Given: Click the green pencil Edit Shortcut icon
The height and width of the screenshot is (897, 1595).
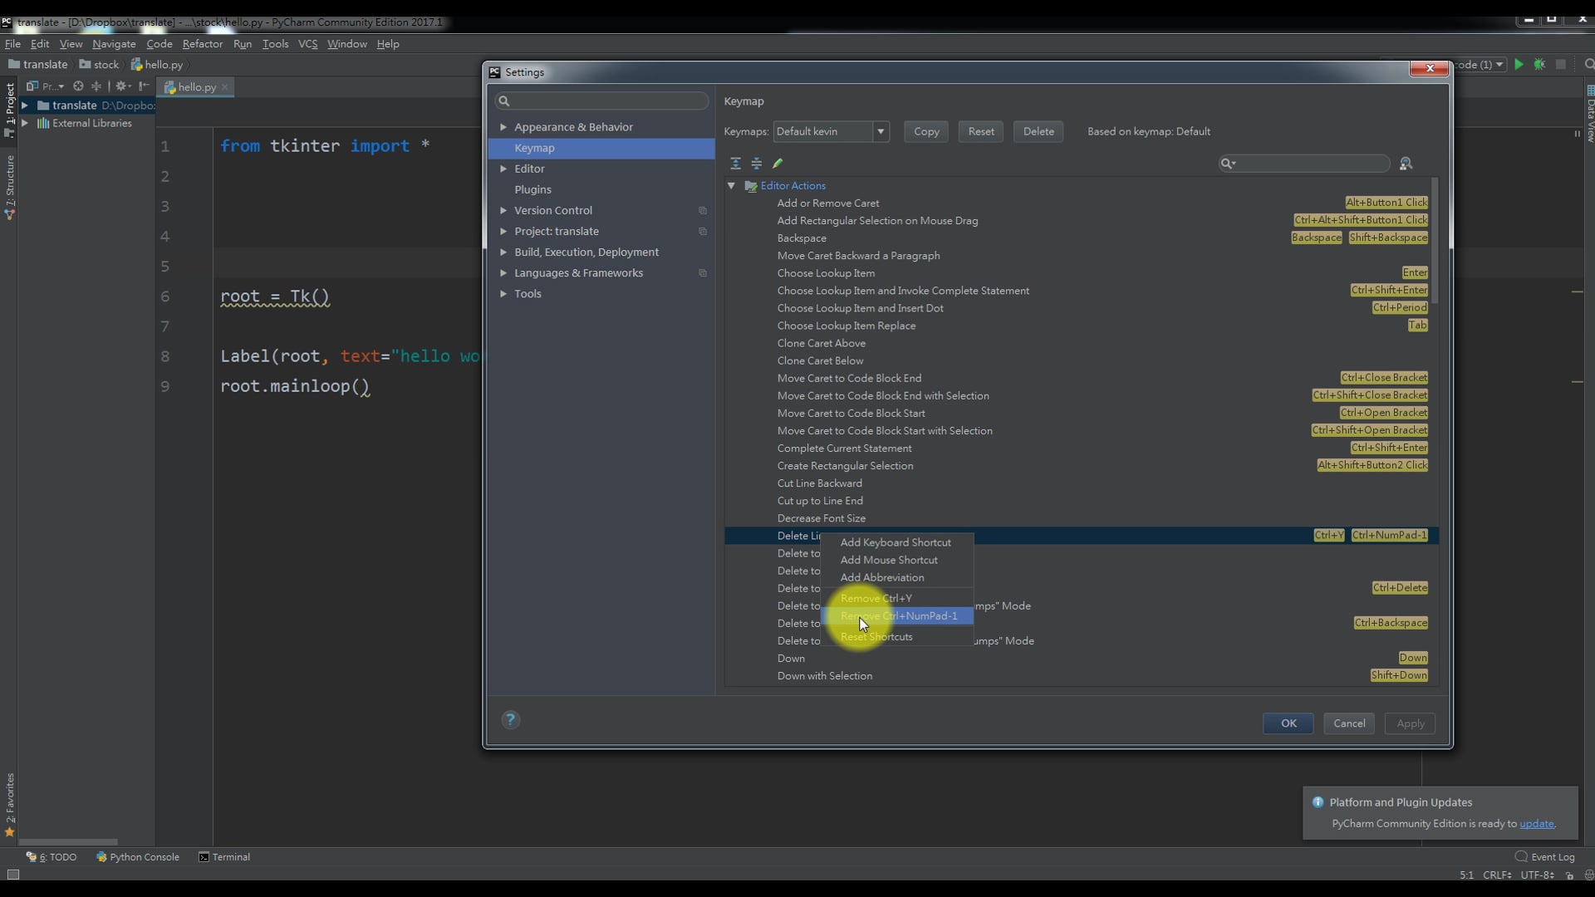Looking at the screenshot, I should pyautogui.click(x=778, y=164).
